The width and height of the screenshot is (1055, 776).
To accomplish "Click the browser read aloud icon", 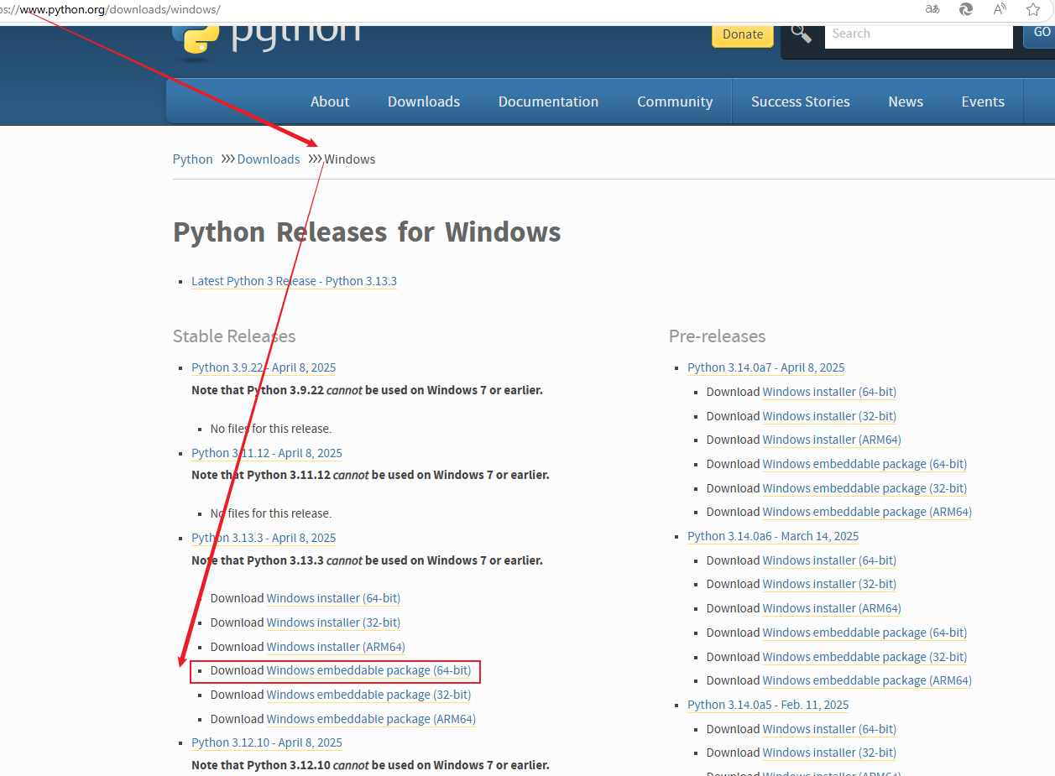I will pos(1000,9).
